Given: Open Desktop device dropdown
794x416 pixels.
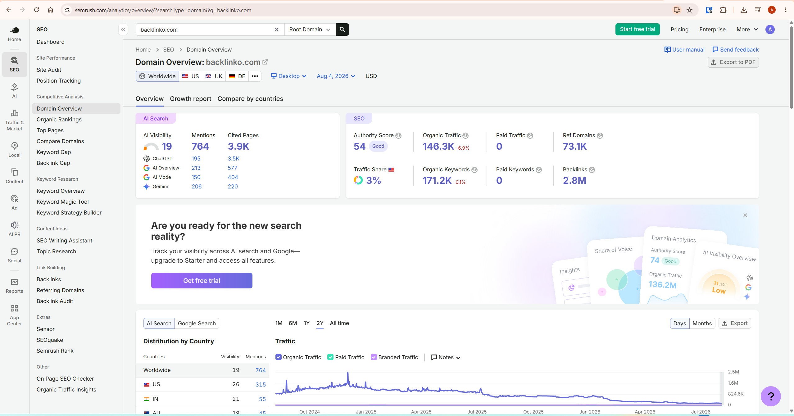Looking at the screenshot, I should [289, 76].
